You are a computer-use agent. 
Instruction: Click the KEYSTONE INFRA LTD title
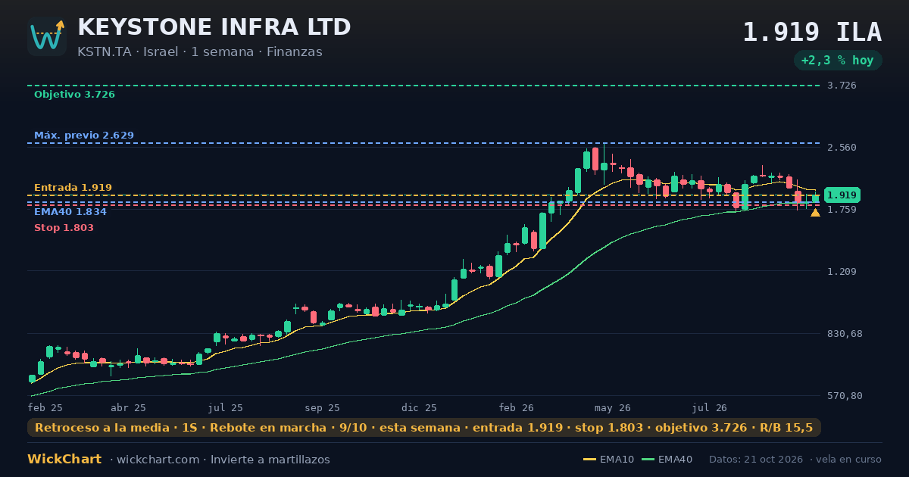coord(214,27)
